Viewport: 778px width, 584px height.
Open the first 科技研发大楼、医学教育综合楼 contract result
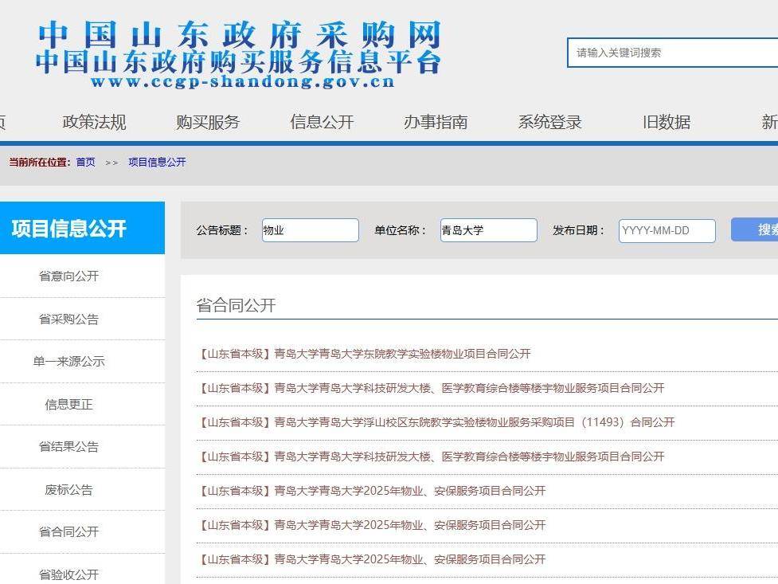[431, 388]
